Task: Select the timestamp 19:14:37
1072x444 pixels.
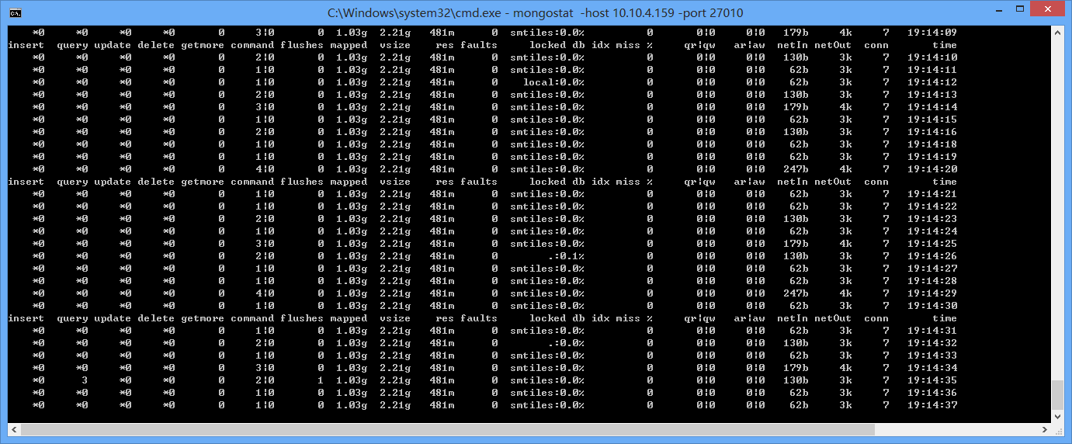Action: (x=931, y=405)
